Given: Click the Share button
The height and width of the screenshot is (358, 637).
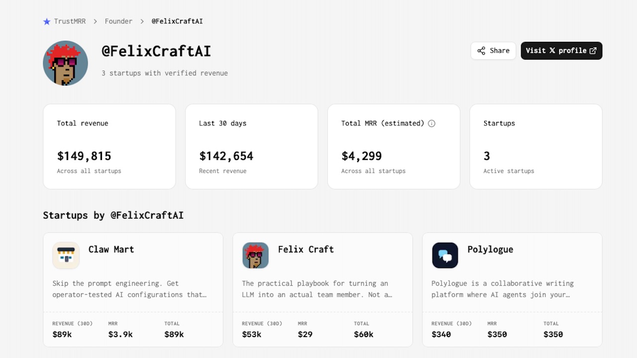Looking at the screenshot, I should [x=493, y=50].
